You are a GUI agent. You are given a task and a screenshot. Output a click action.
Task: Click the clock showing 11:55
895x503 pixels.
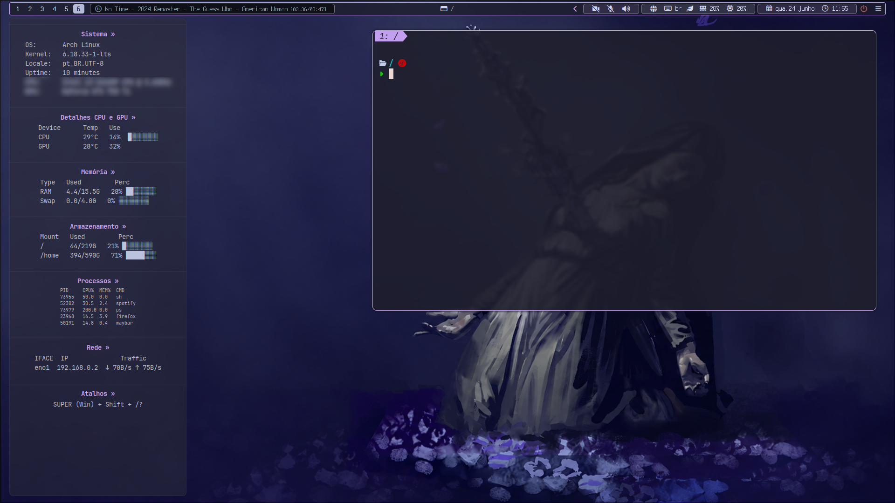point(835,9)
